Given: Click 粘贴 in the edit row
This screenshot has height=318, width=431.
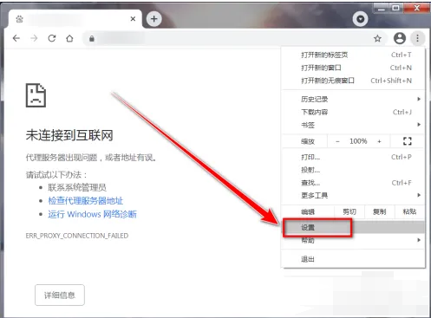Looking at the screenshot, I should [409, 211].
